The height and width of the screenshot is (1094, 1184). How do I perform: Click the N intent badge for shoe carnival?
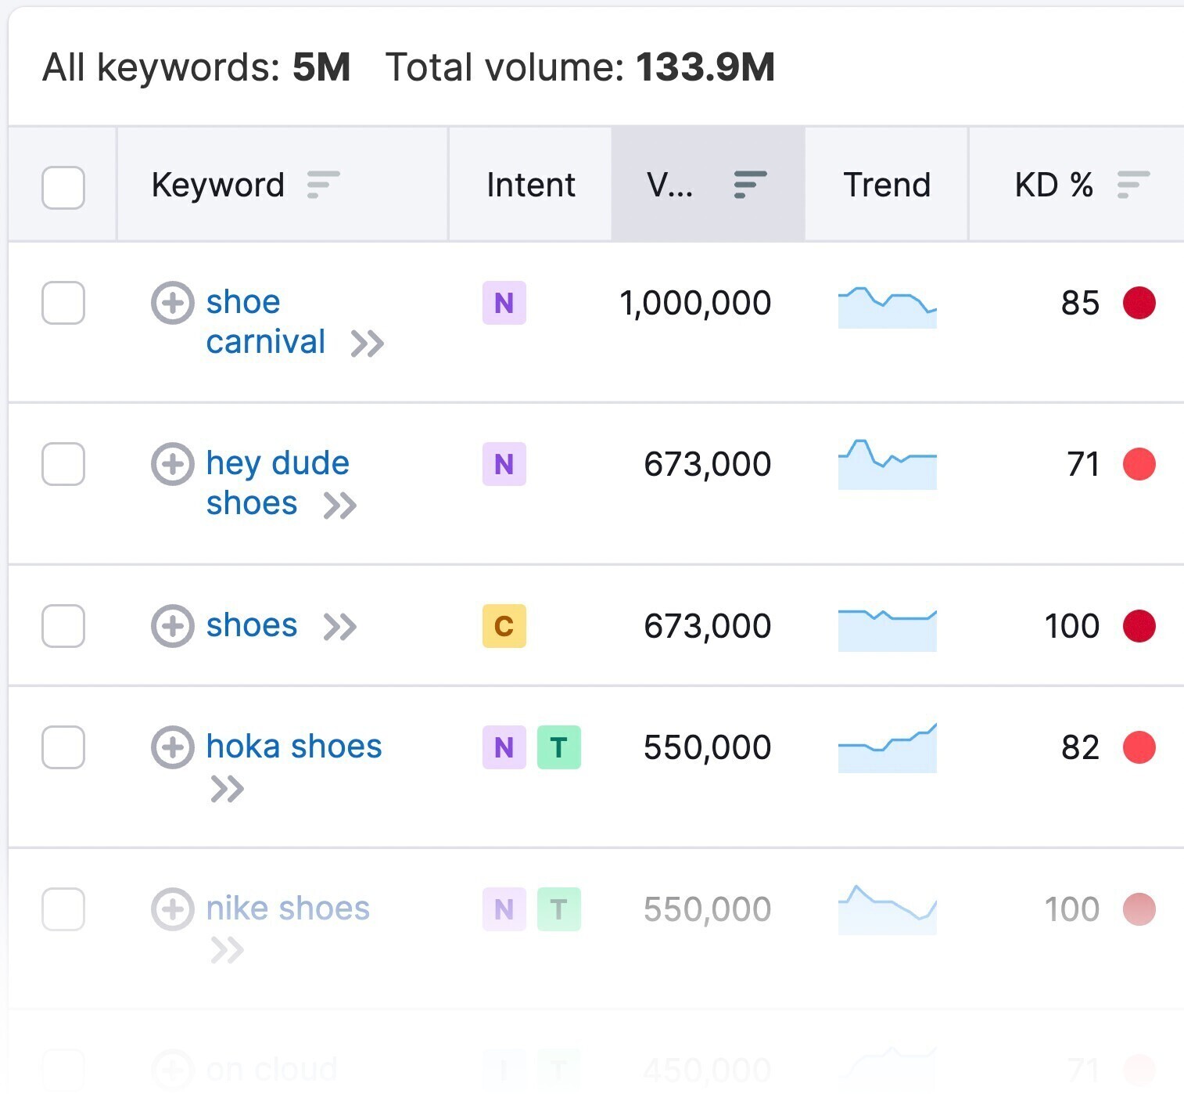pos(504,303)
